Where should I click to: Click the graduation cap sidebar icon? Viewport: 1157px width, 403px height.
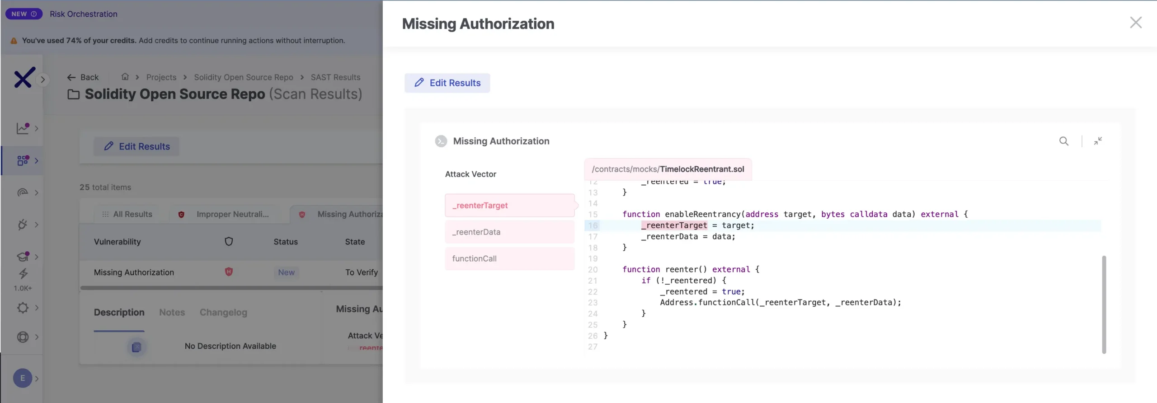(23, 257)
